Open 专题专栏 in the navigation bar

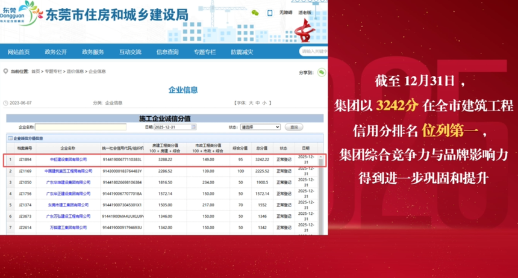point(205,52)
